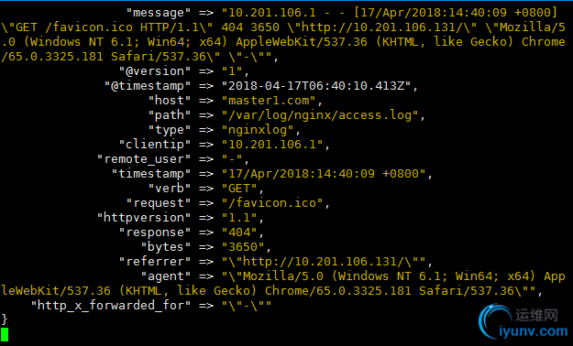This screenshot has height=346, width=573.
Task: Click the "agent" key name
Action: pos(166,276)
